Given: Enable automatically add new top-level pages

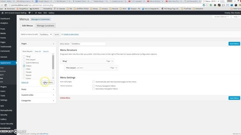Looking at the screenshot, I should (x=93, y=82).
